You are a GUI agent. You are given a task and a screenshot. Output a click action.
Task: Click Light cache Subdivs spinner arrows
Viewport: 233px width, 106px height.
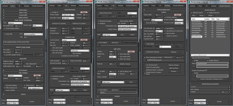click(x=116, y=52)
